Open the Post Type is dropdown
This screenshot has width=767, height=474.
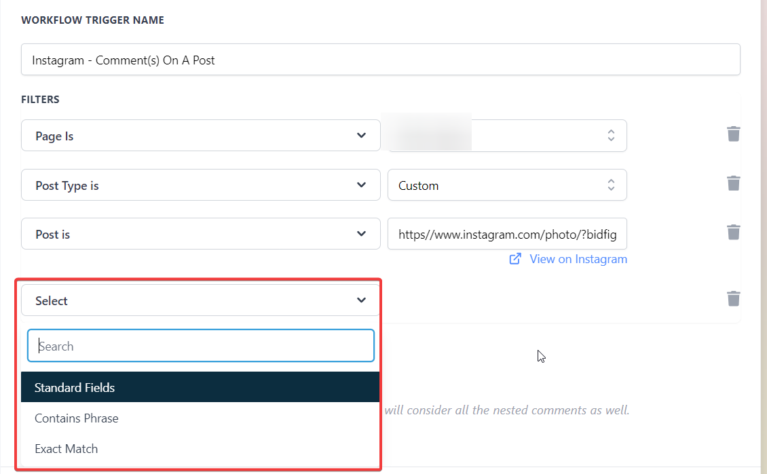(x=200, y=185)
